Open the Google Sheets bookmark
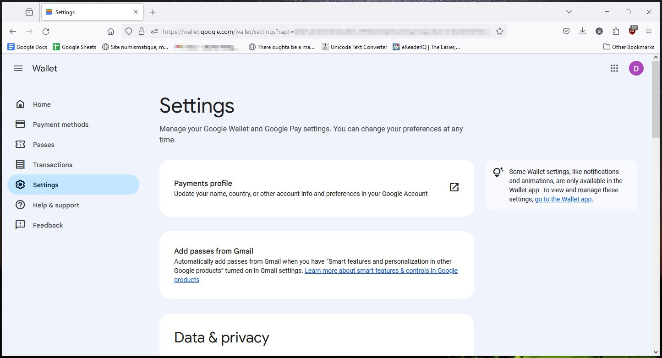662x358 pixels. coord(75,47)
